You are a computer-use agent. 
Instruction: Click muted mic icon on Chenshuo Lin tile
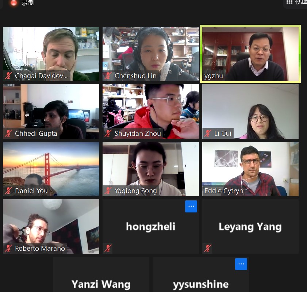108,76
